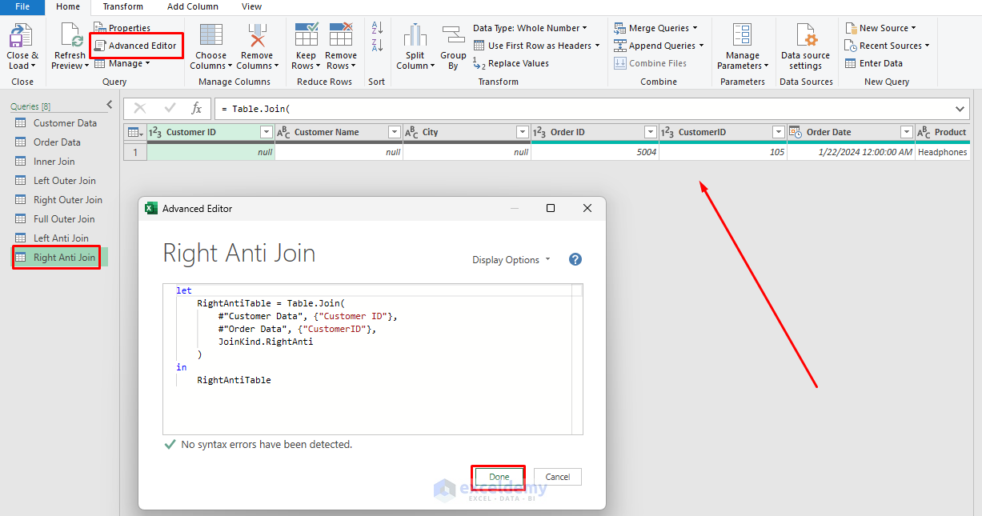This screenshot has height=516, width=982.
Task: Click the Manage Parameters icon
Action: pos(742,35)
